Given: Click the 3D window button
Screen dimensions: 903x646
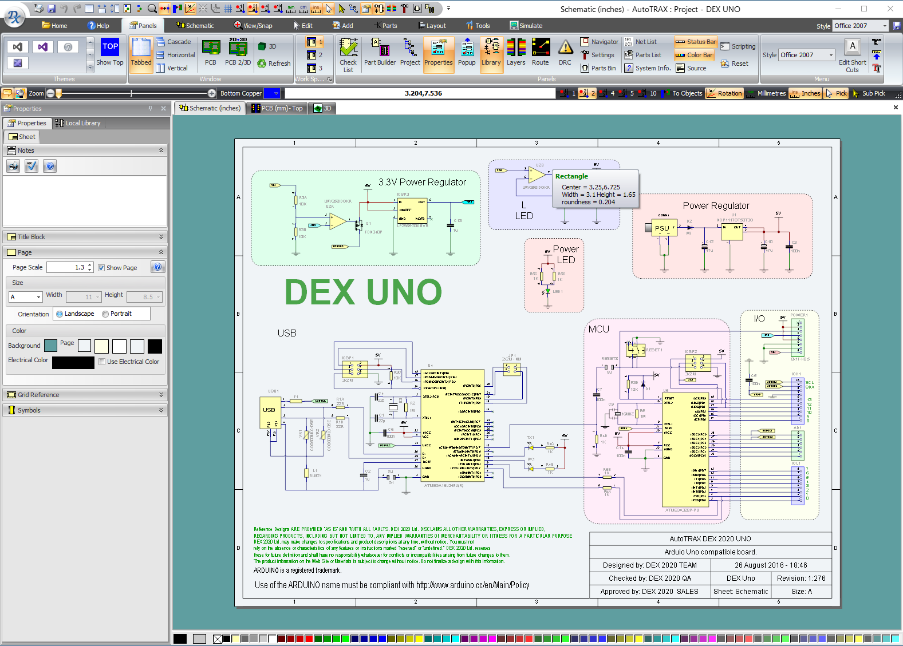Looking at the screenshot, I should [267, 46].
